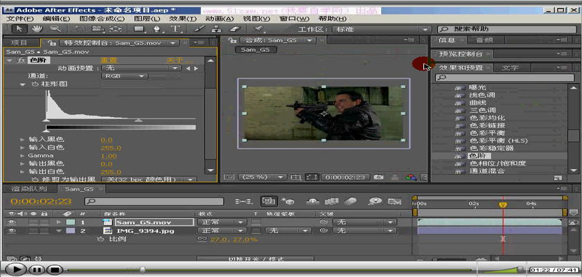Click the frame blending enable icon

[330, 202]
